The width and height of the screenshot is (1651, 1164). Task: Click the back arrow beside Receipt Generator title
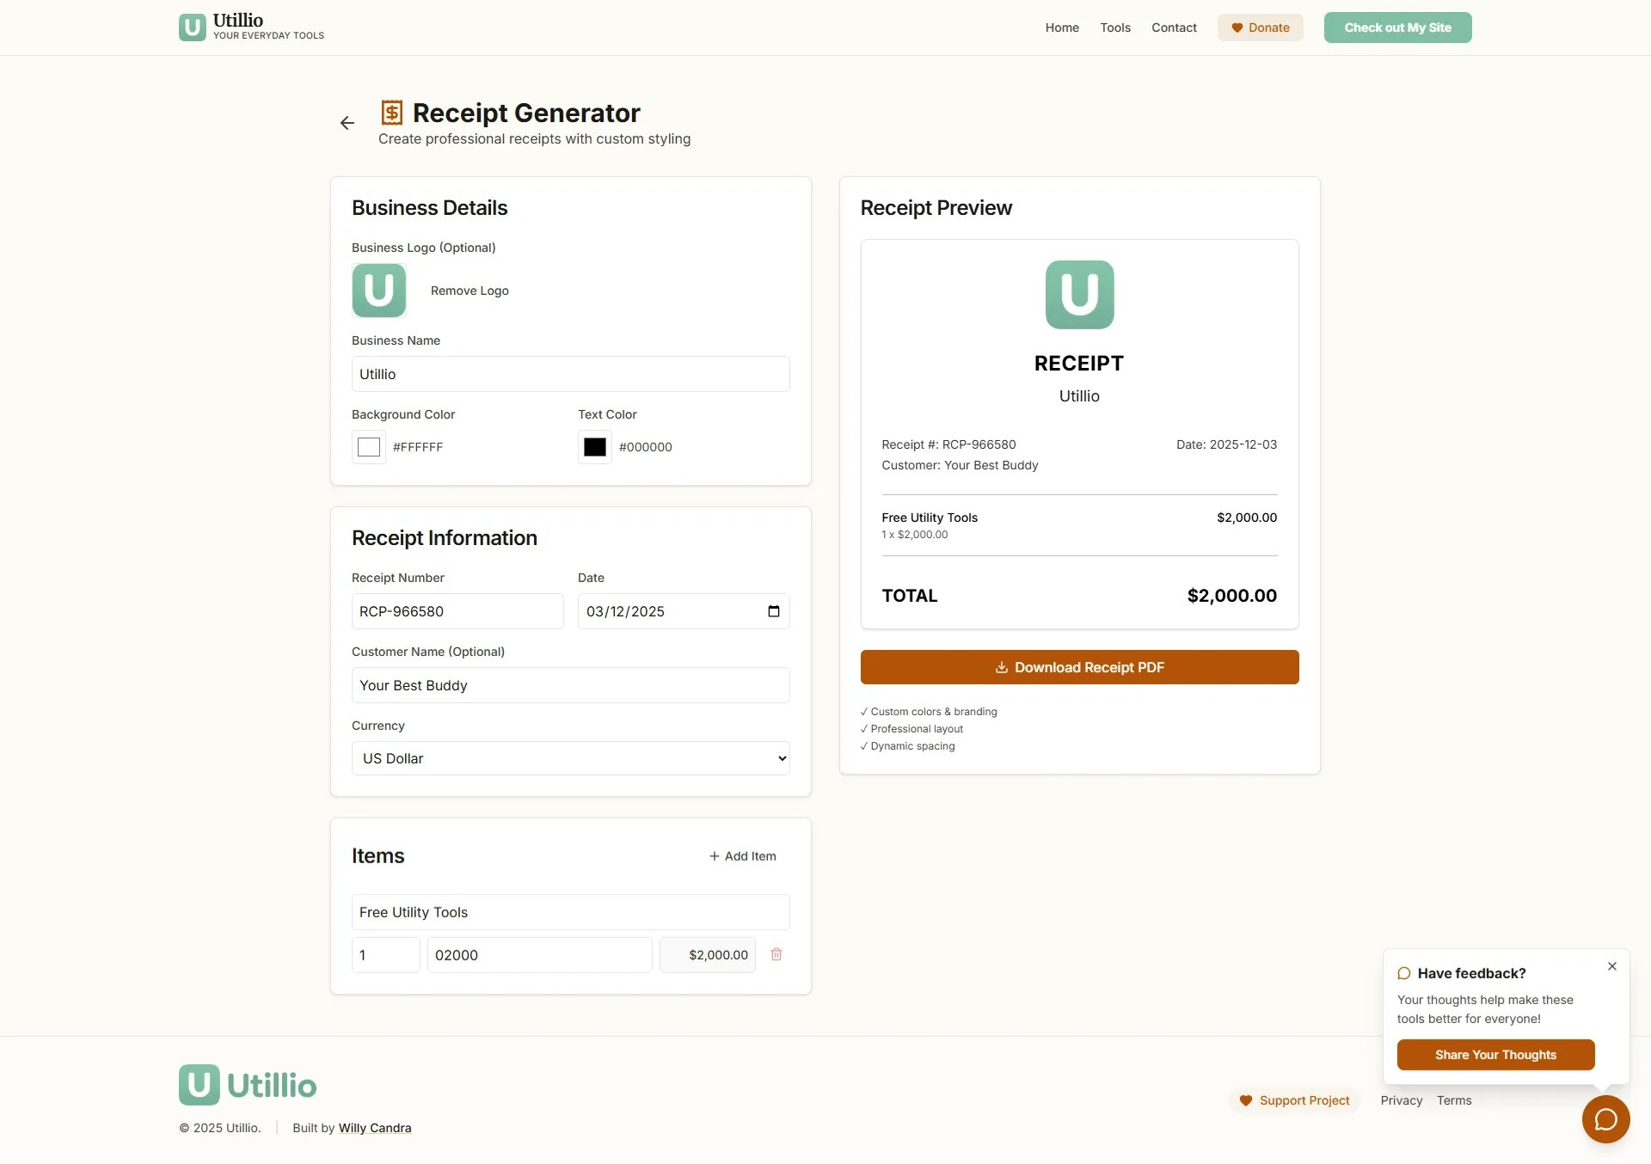(347, 123)
